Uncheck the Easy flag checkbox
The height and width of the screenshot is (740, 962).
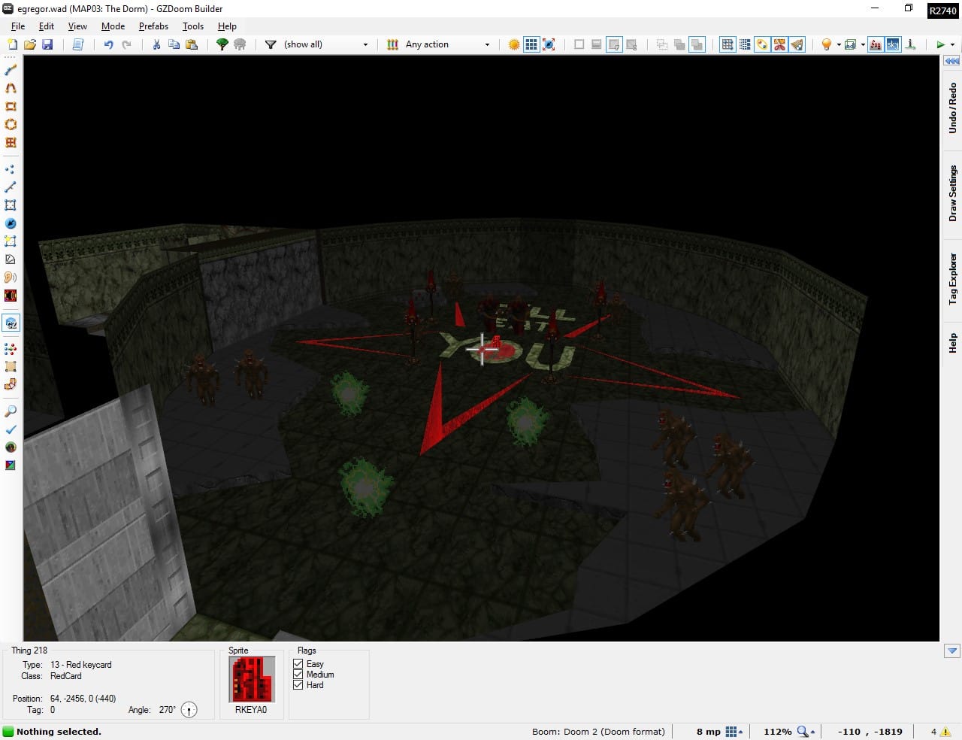(298, 664)
